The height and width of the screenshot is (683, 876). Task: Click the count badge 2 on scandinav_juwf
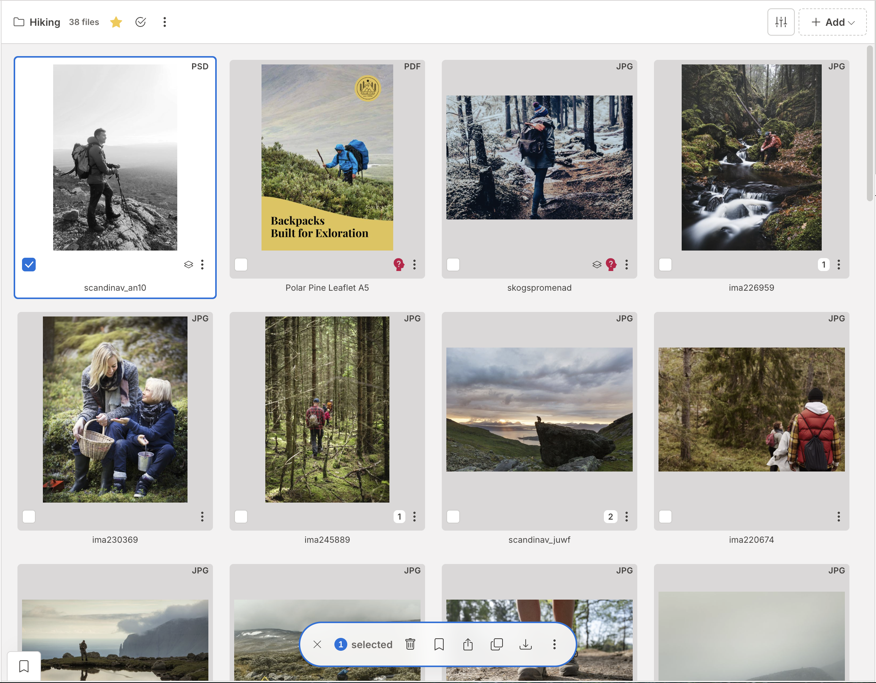click(x=610, y=516)
